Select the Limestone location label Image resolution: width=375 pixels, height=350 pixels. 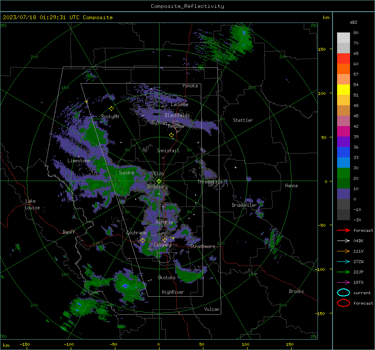coord(79,161)
